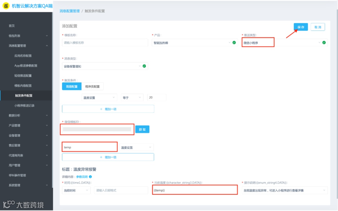The height and width of the screenshot is (211, 338).
Task: Open App推送参数配置 in the sidebar
Action: click(26, 66)
